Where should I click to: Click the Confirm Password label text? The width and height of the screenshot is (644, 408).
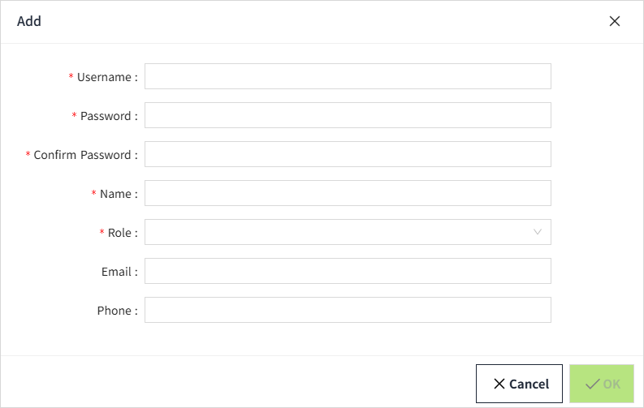point(82,155)
